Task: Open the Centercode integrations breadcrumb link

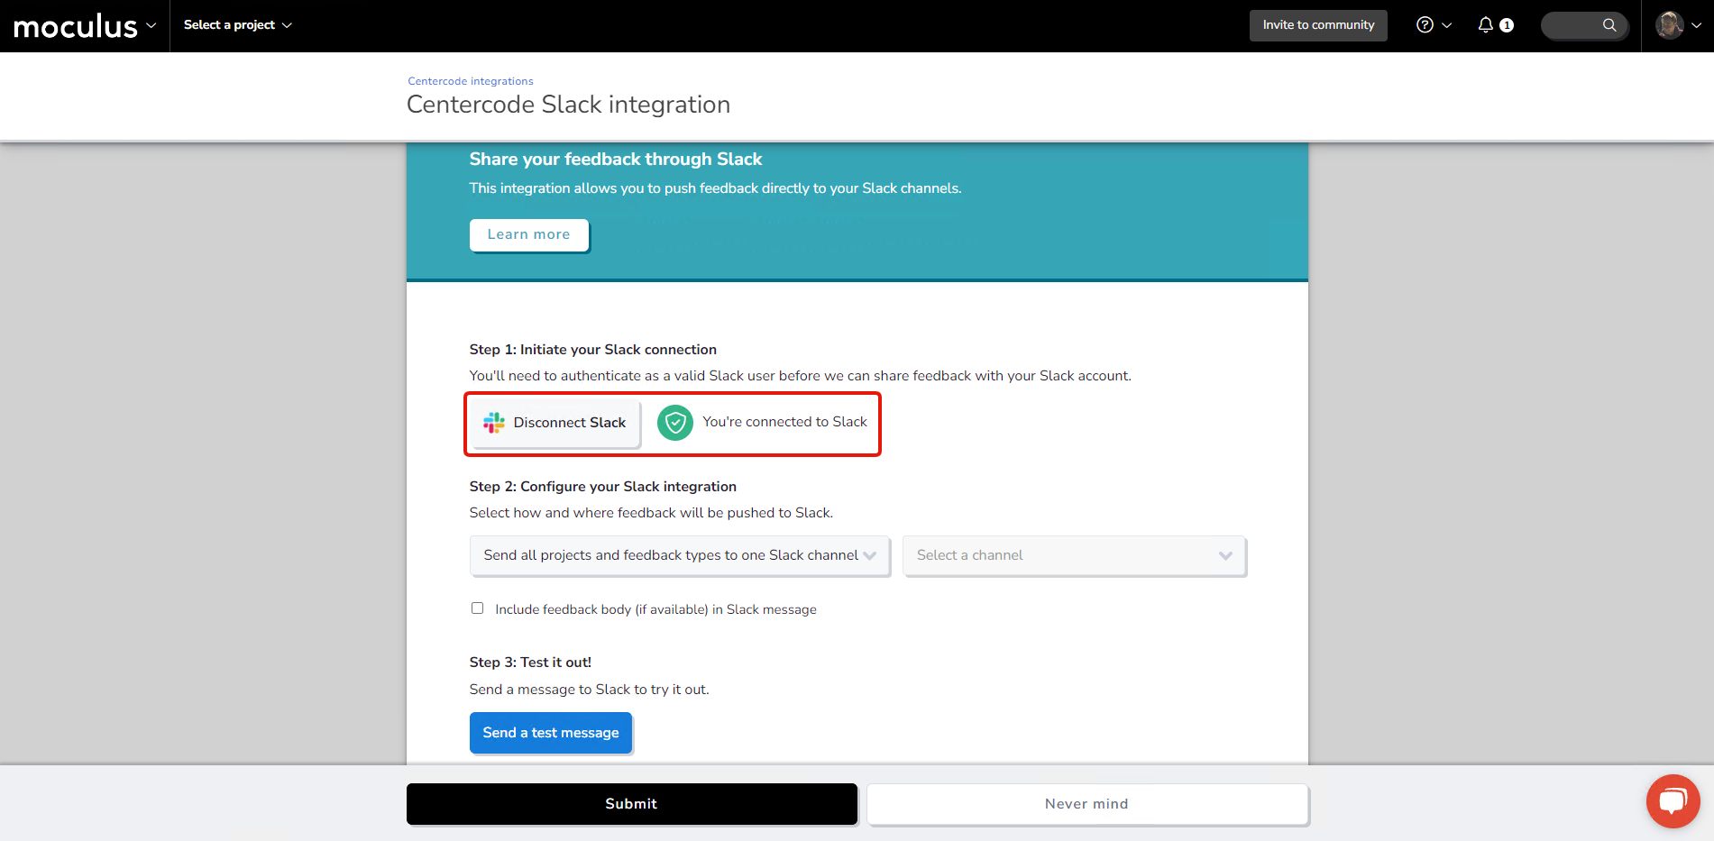Action: pos(470,81)
